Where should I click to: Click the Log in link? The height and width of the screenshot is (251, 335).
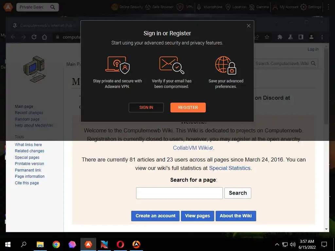point(313,49)
